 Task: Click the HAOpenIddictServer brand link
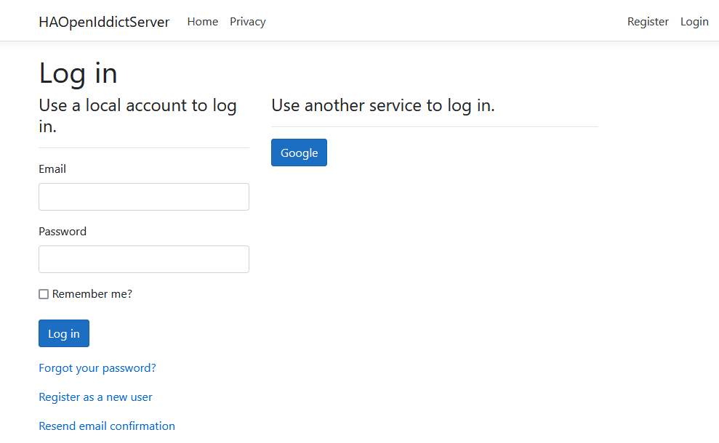(x=104, y=21)
